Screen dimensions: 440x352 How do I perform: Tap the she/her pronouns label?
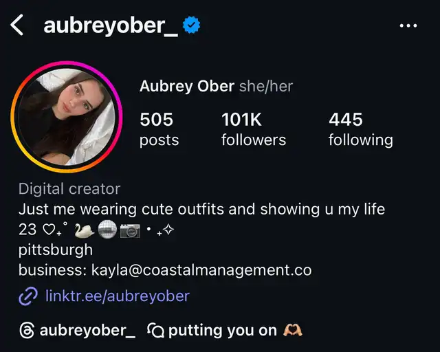266,86
